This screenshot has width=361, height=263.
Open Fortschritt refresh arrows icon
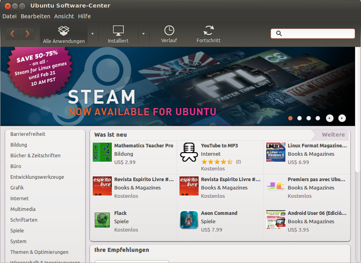pyautogui.click(x=209, y=31)
